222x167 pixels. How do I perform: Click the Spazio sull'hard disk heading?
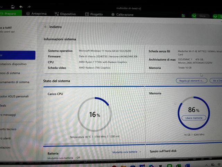pyautogui.click(x=163, y=151)
